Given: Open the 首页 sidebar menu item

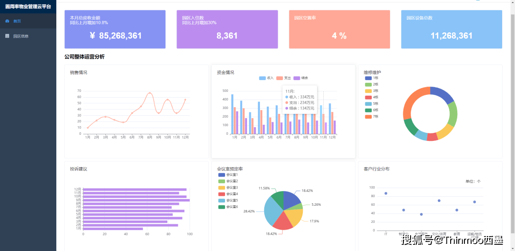Looking at the screenshot, I should pyautogui.click(x=28, y=21).
